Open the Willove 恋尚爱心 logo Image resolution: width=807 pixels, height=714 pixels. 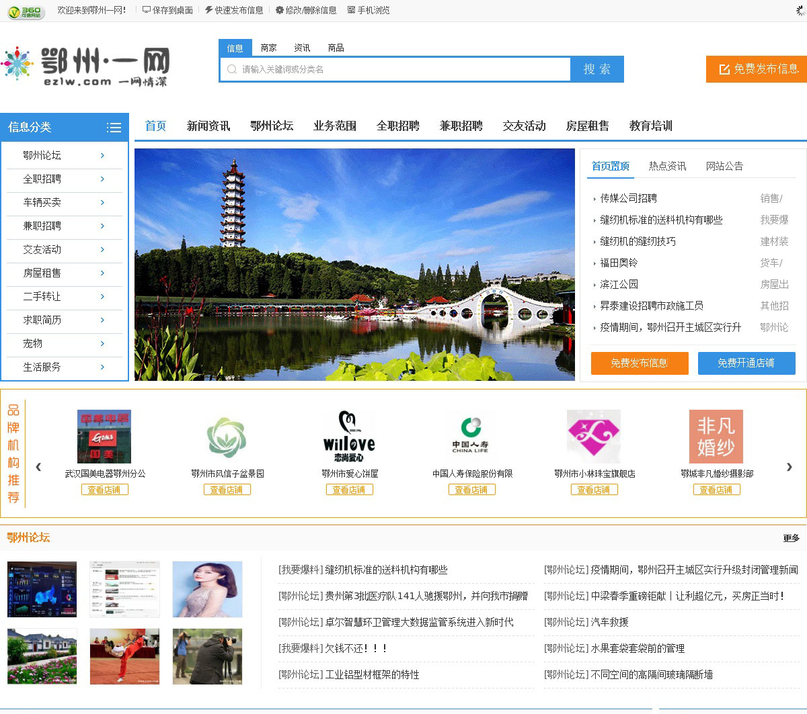pyautogui.click(x=349, y=437)
